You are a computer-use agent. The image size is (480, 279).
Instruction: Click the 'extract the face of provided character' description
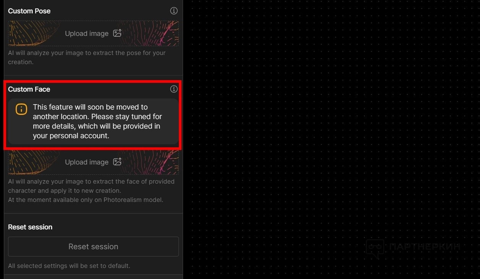click(91, 186)
